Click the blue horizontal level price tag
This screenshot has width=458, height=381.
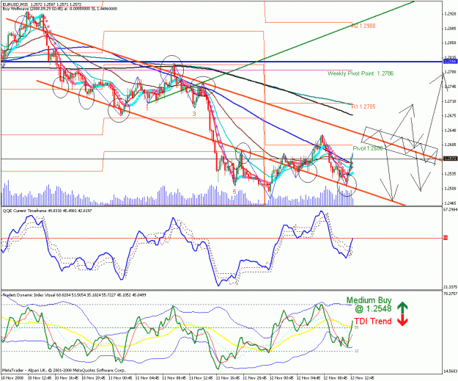tap(449, 62)
